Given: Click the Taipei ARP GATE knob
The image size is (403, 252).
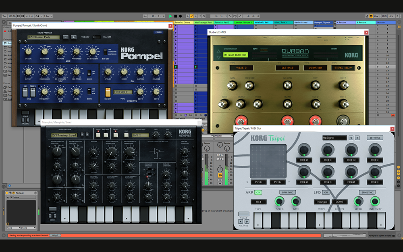Looking at the screenshot, I should pyautogui.click(x=296, y=201).
